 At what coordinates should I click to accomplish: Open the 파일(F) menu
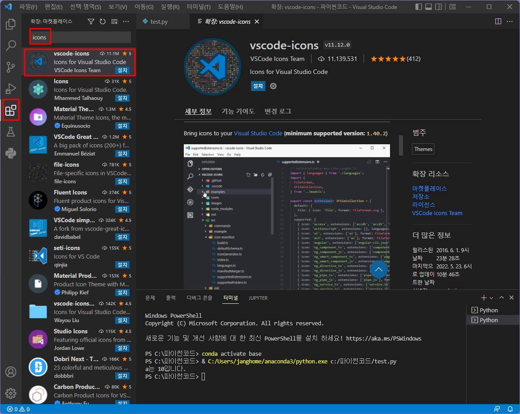click(x=28, y=7)
